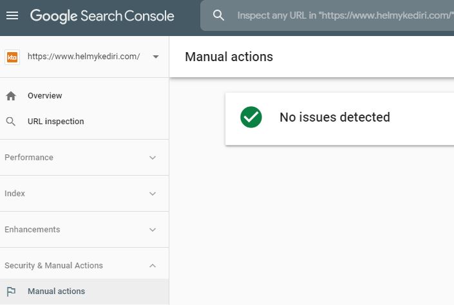
Task: Collapse the Security & Manual Actions chevron
Action: pyautogui.click(x=153, y=266)
